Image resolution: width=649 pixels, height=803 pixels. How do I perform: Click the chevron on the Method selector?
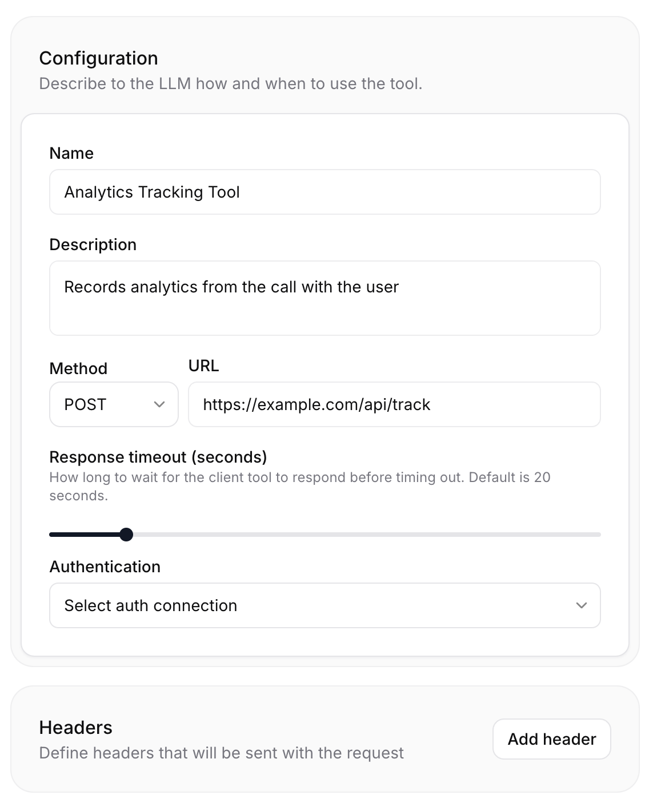[x=160, y=404]
